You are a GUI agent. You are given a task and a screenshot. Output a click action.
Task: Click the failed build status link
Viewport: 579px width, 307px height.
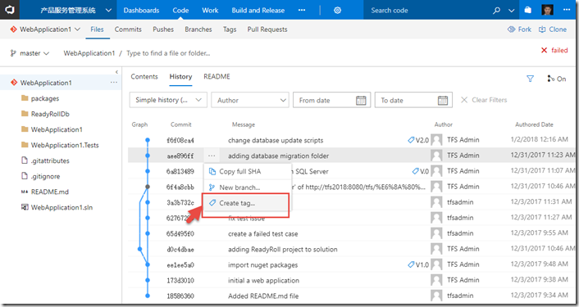(554, 50)
